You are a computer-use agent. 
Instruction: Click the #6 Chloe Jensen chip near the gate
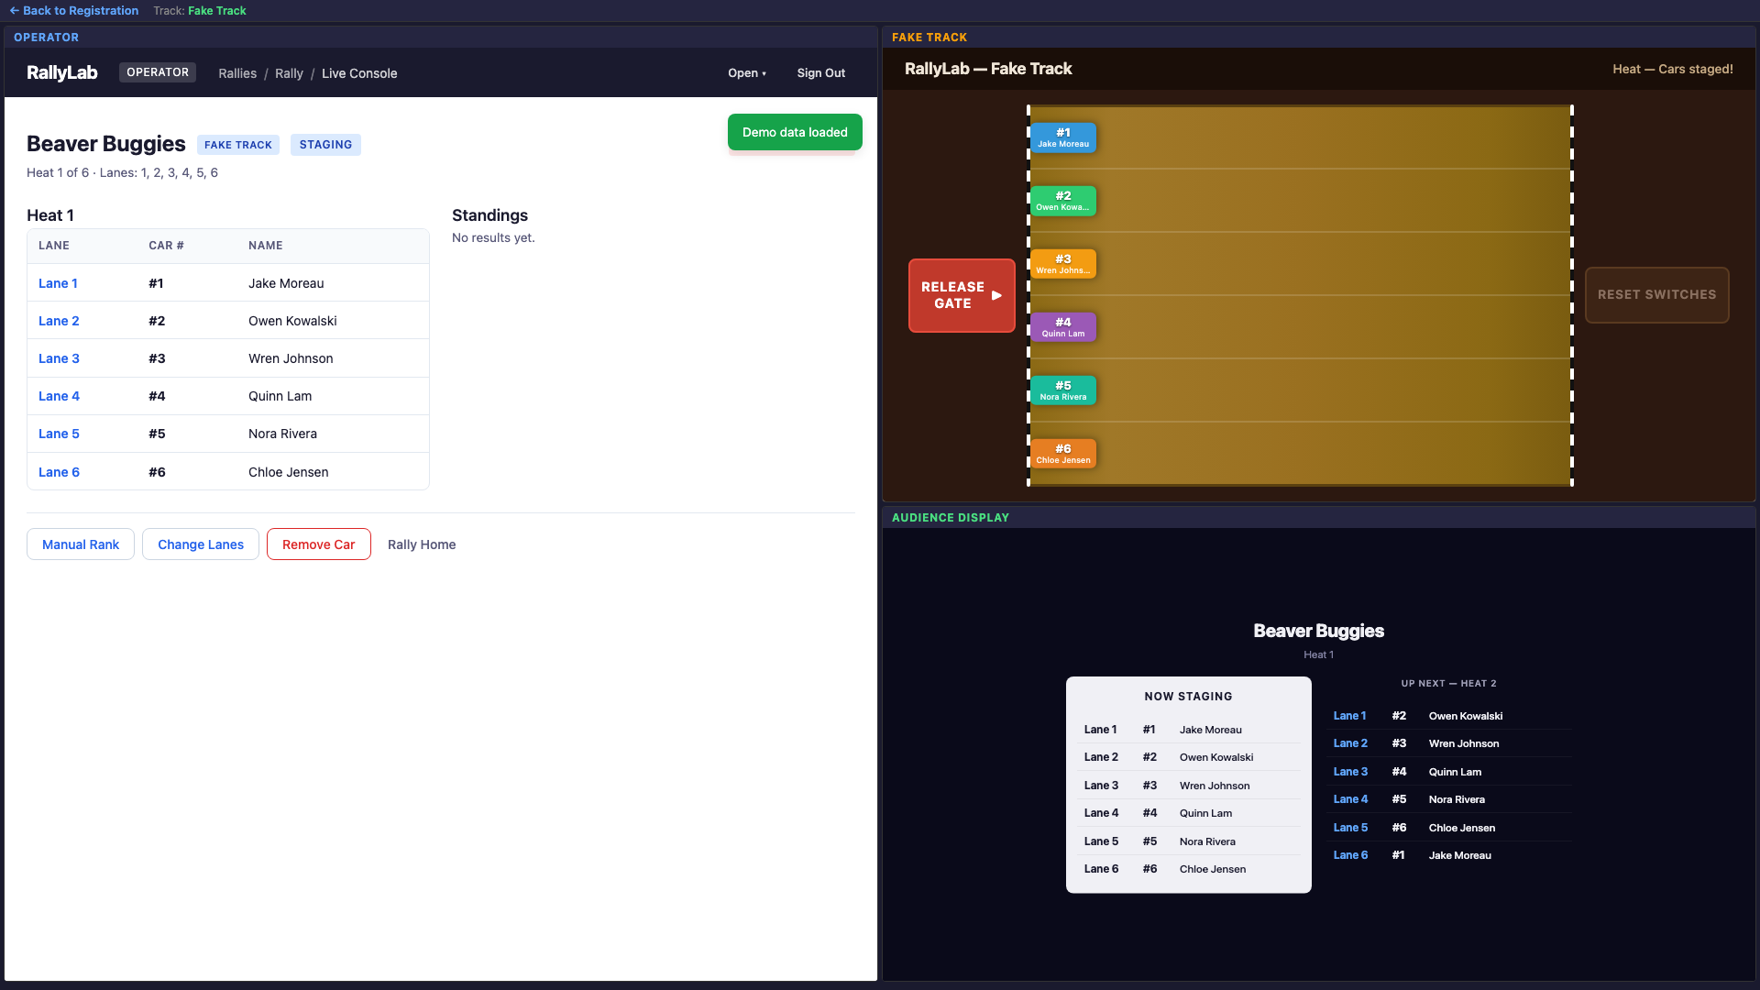point(1062,453)
